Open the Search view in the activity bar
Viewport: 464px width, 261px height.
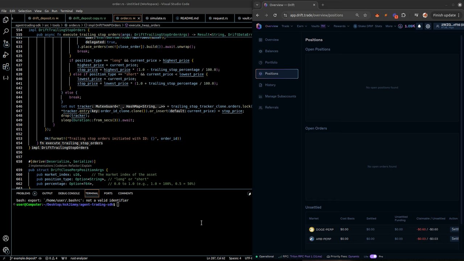[6, 32]
